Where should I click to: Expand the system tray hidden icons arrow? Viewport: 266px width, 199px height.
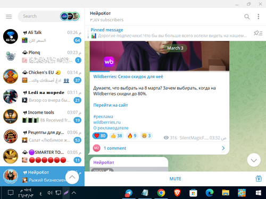click(x=74, y=193)
